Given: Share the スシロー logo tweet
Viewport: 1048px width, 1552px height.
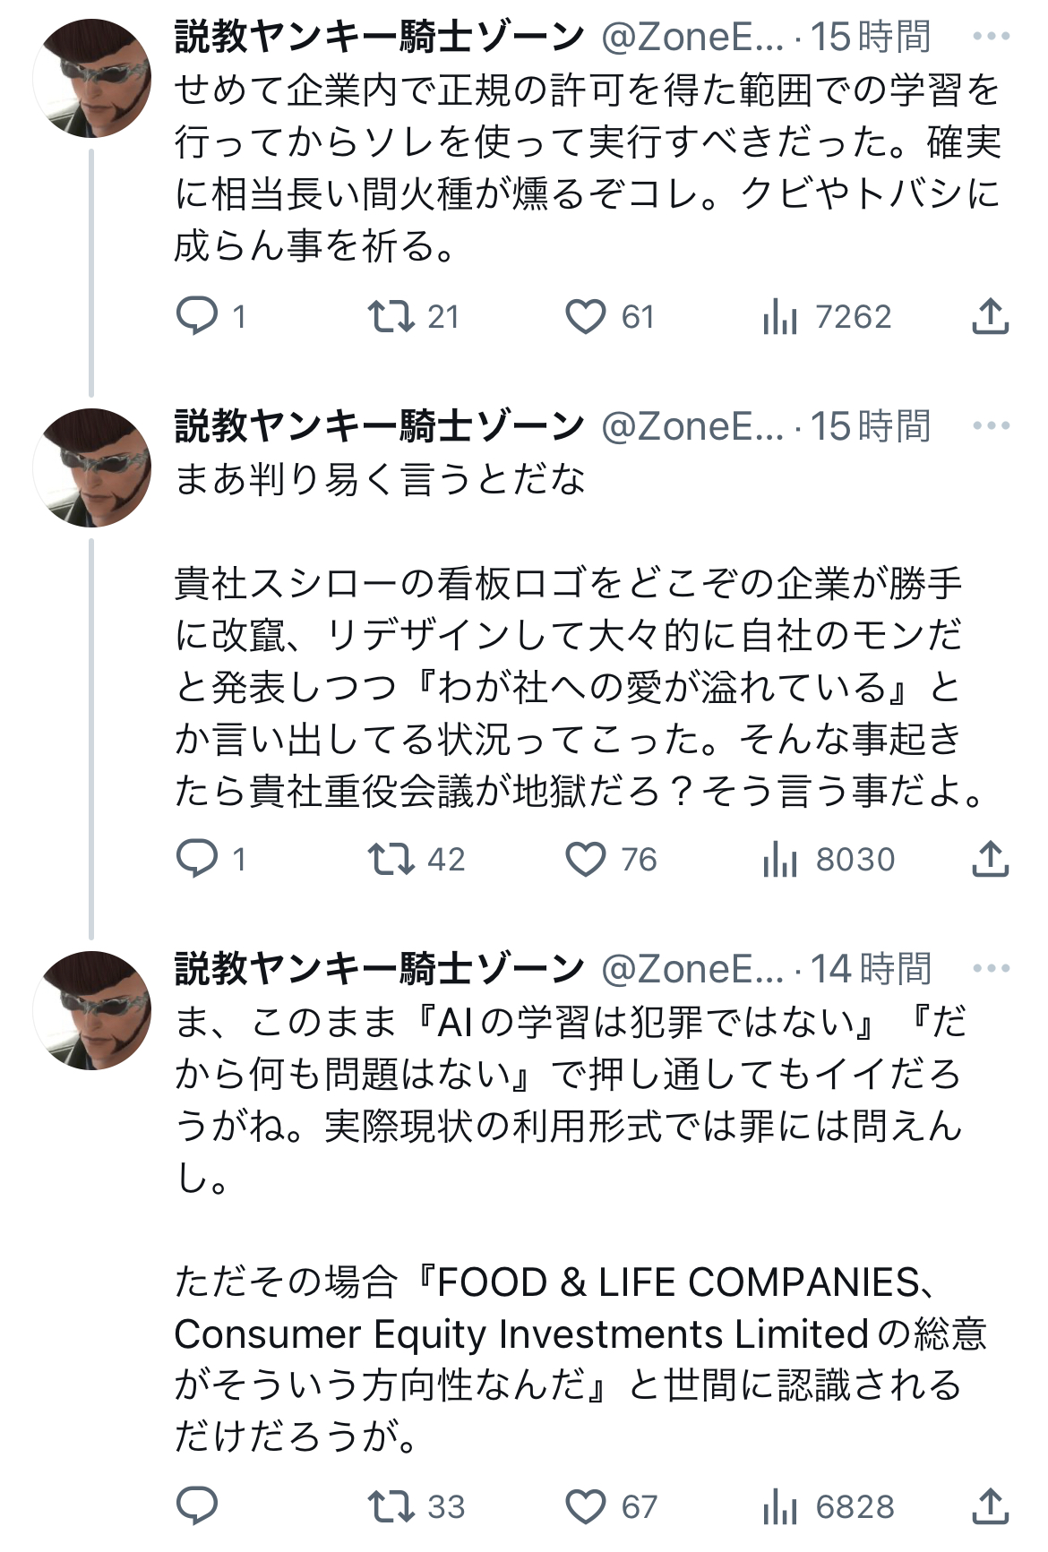Looking at the screenshot, I should tap(990, 859).
